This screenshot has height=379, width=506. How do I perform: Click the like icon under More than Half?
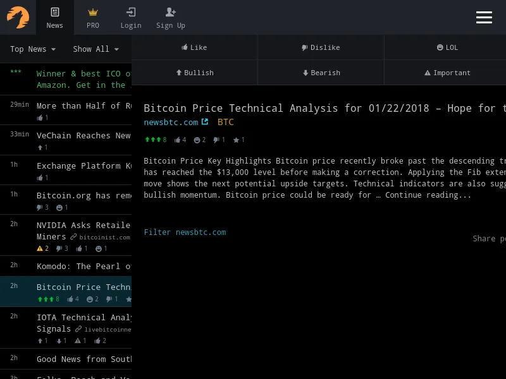pos(40,117)
